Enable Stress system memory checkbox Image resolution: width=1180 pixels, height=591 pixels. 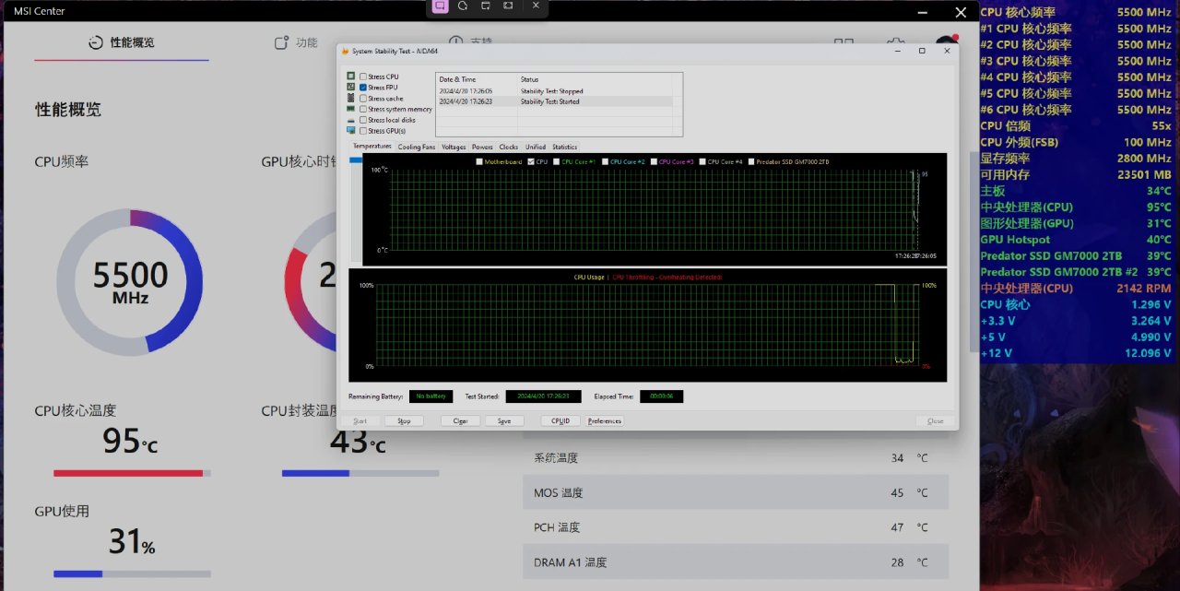click(x=363, y=109)
